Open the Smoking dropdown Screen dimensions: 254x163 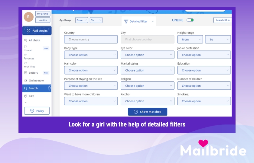pyautogui.click(x=204, y=101)
